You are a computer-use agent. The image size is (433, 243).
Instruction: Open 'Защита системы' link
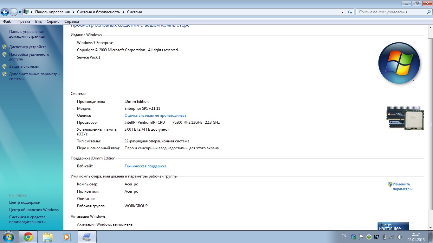pos(24,66)
